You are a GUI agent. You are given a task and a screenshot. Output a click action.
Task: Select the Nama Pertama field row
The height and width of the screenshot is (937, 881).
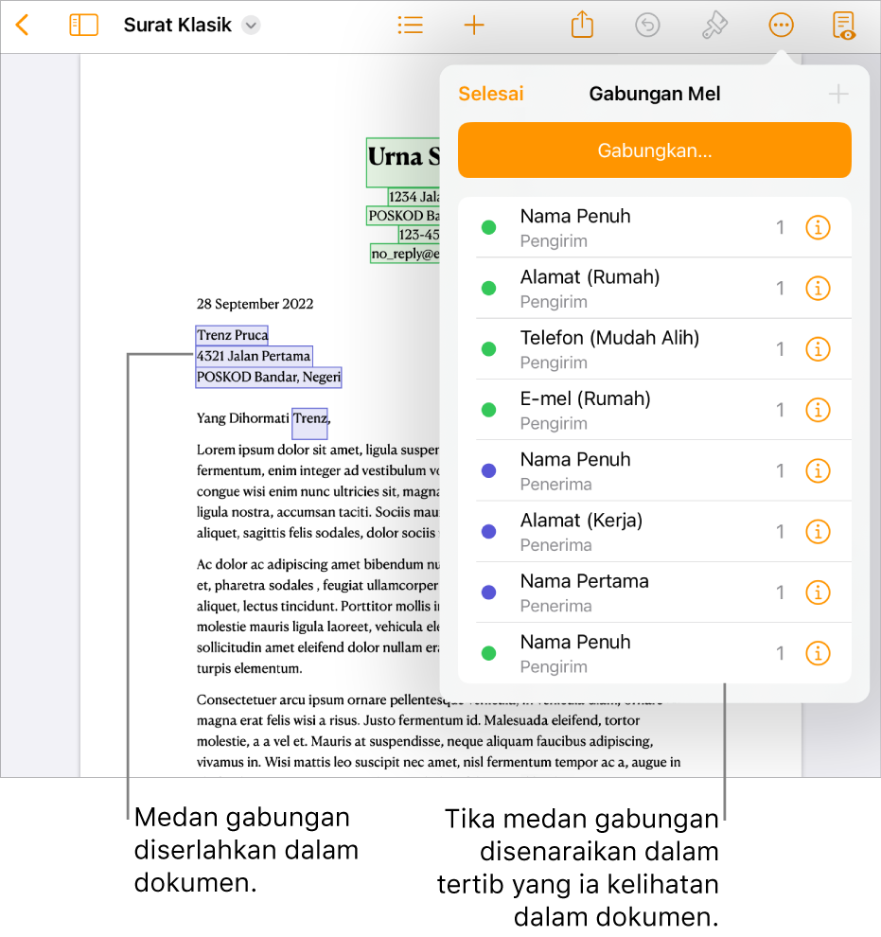coord(655,592)
